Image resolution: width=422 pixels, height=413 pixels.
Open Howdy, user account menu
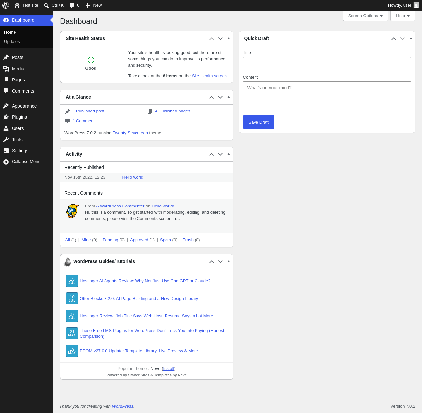[403, 5]
